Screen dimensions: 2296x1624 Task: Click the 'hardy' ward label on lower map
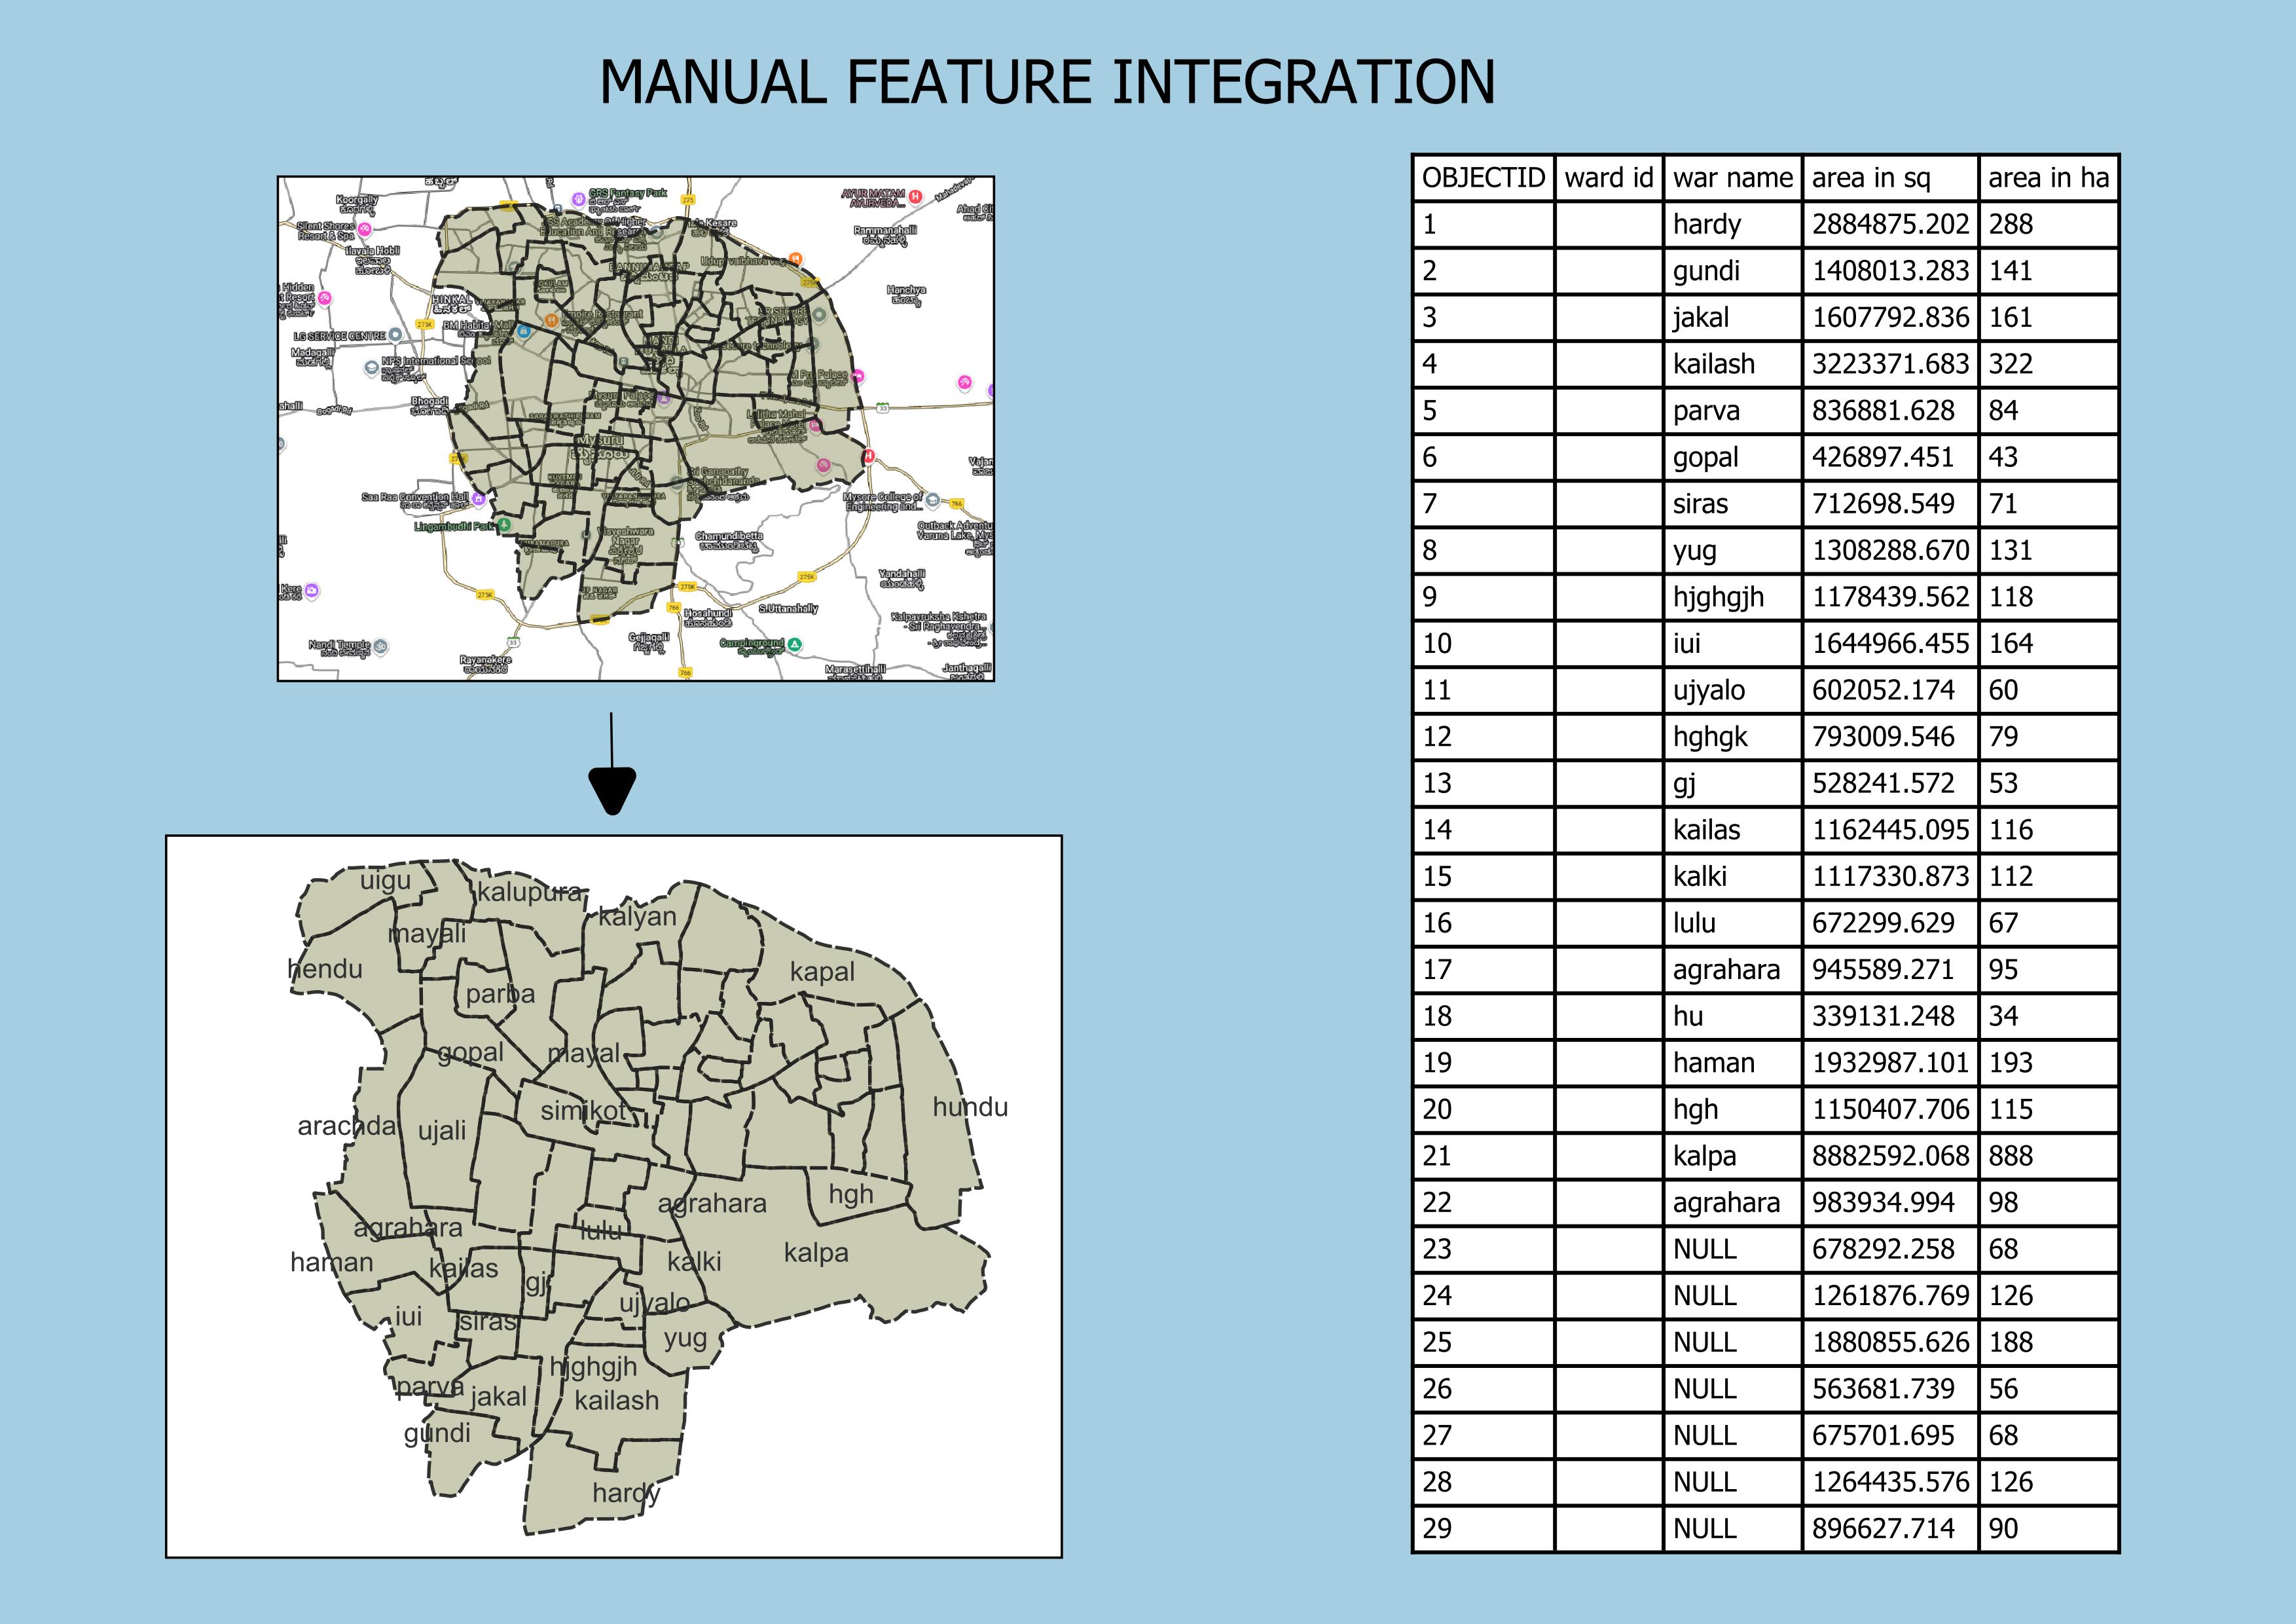click(x=625, y=1493)
